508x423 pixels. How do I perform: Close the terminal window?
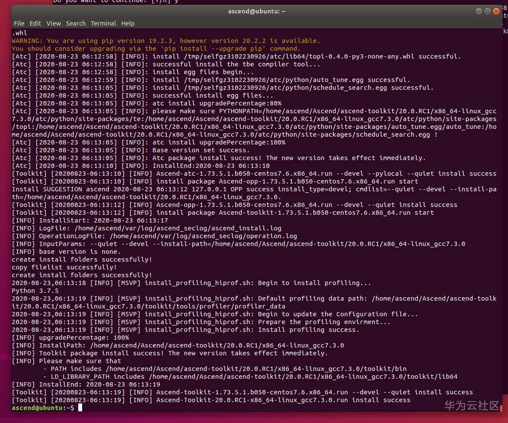(496, 11)
